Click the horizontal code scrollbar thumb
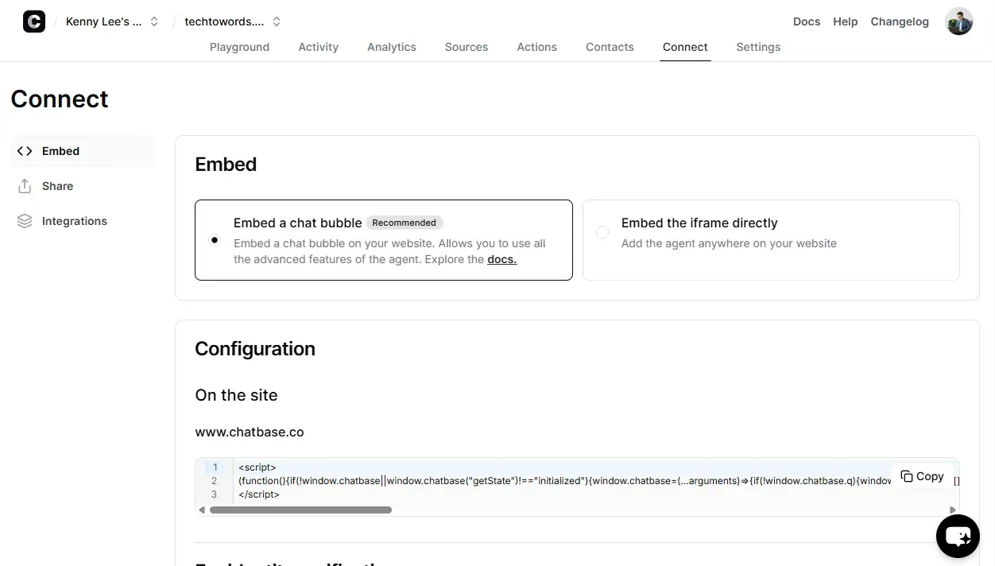 pyautogui.click(x=300, y=510)
